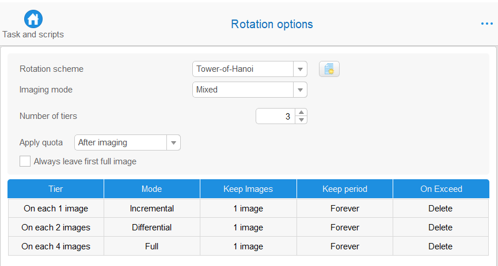Click the Full mode cell
This screenshot has width=498, height=266.
[x=152, y=246]
